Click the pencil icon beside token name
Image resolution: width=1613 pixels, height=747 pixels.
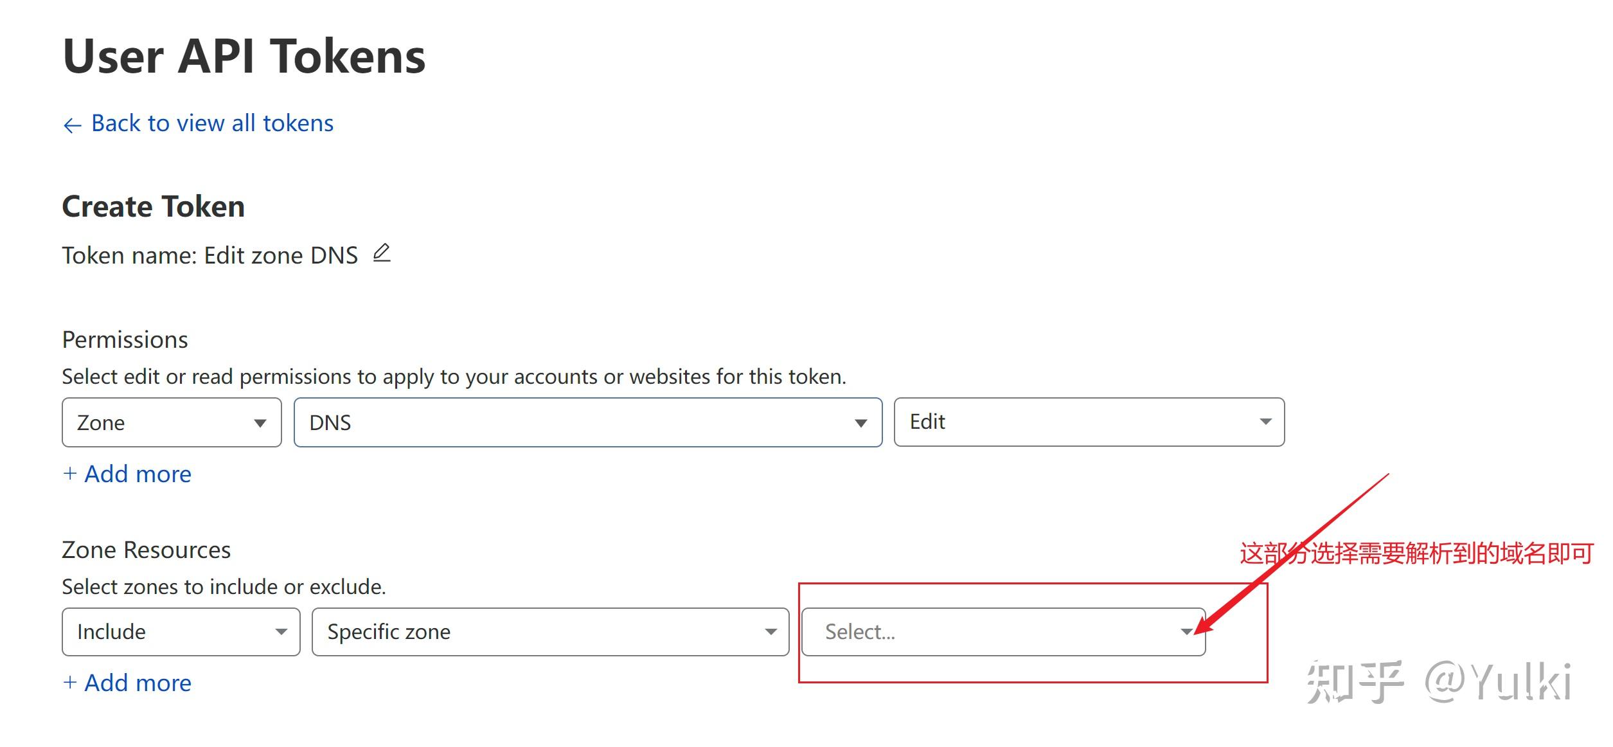382,253
